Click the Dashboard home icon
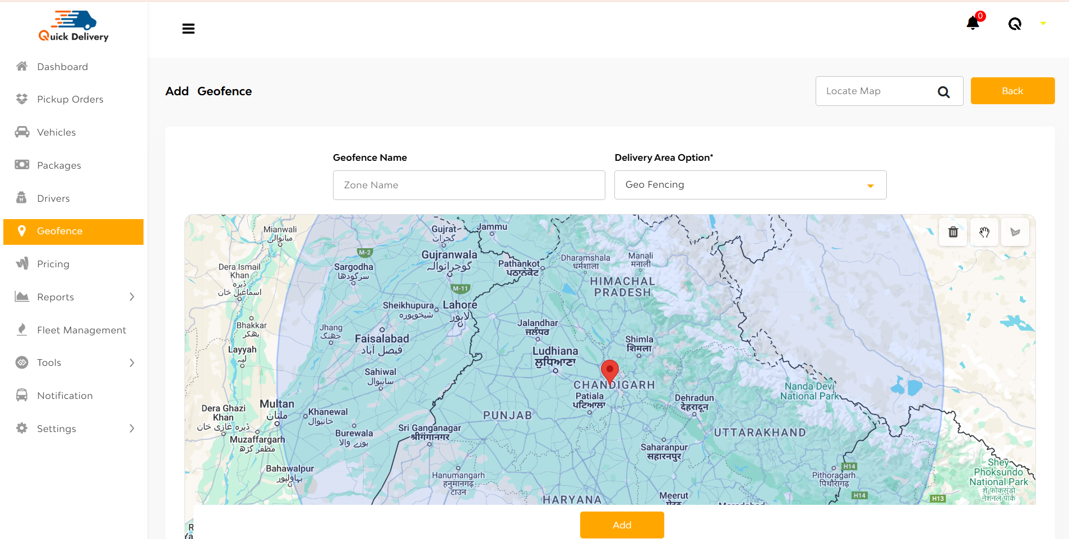1069x539 pixels. tap(22, 66)
